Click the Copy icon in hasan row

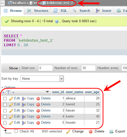pyautogui.click(x=24, y=111)
